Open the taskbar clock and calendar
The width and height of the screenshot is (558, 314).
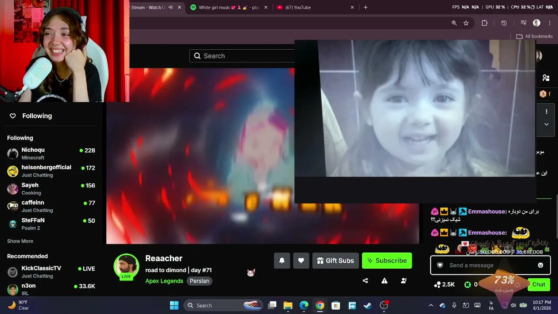541,305
